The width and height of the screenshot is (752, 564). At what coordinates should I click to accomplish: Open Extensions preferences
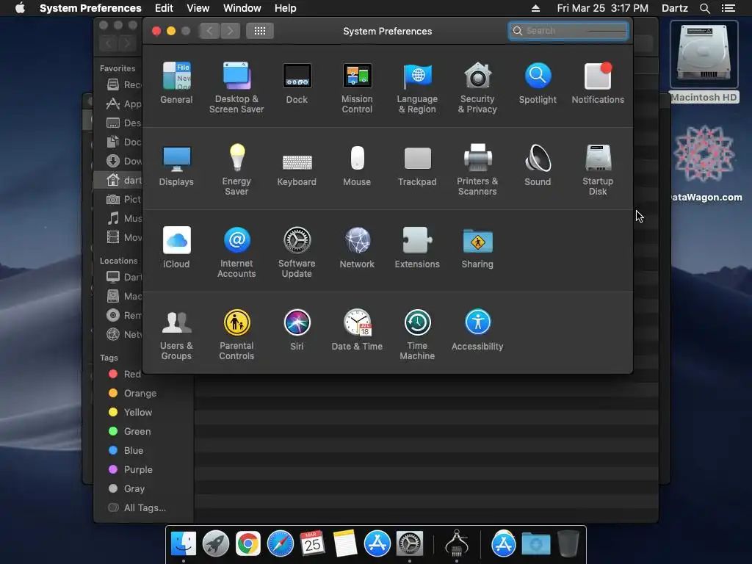[x=417, y=247]
